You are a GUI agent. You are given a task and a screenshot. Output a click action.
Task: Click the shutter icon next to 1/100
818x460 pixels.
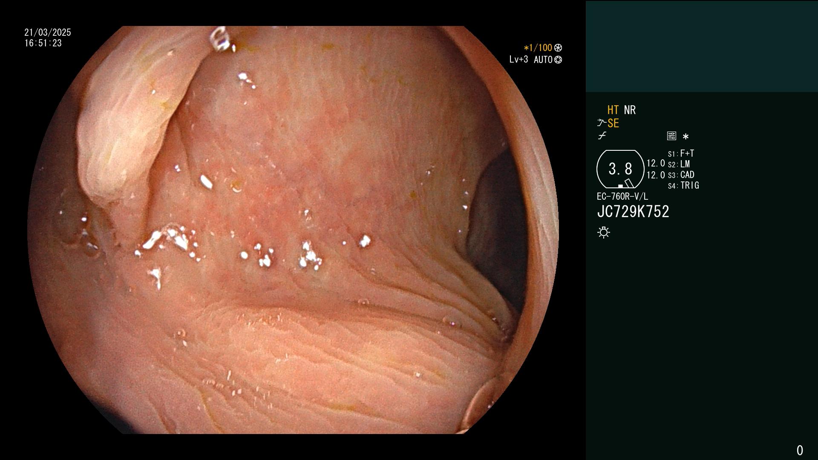coord(558,48)
